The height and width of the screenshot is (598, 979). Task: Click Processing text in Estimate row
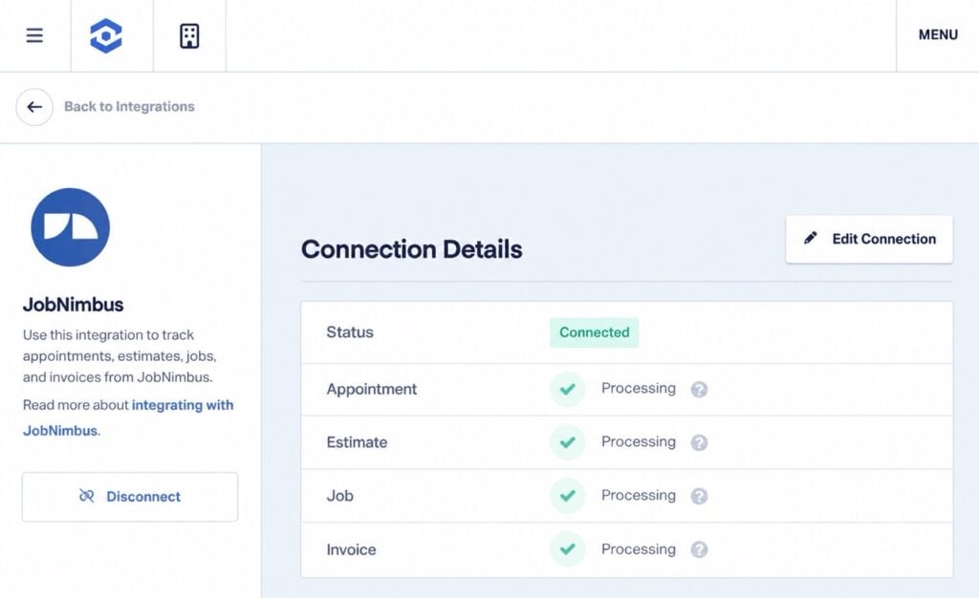click(x=638, y=442)
